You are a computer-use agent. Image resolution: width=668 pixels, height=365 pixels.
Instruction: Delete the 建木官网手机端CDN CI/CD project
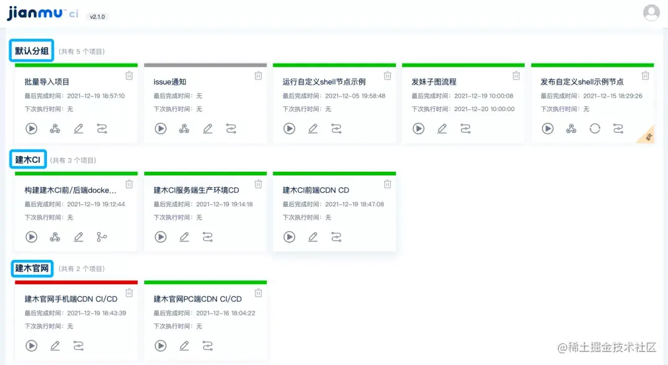[129, 293]
